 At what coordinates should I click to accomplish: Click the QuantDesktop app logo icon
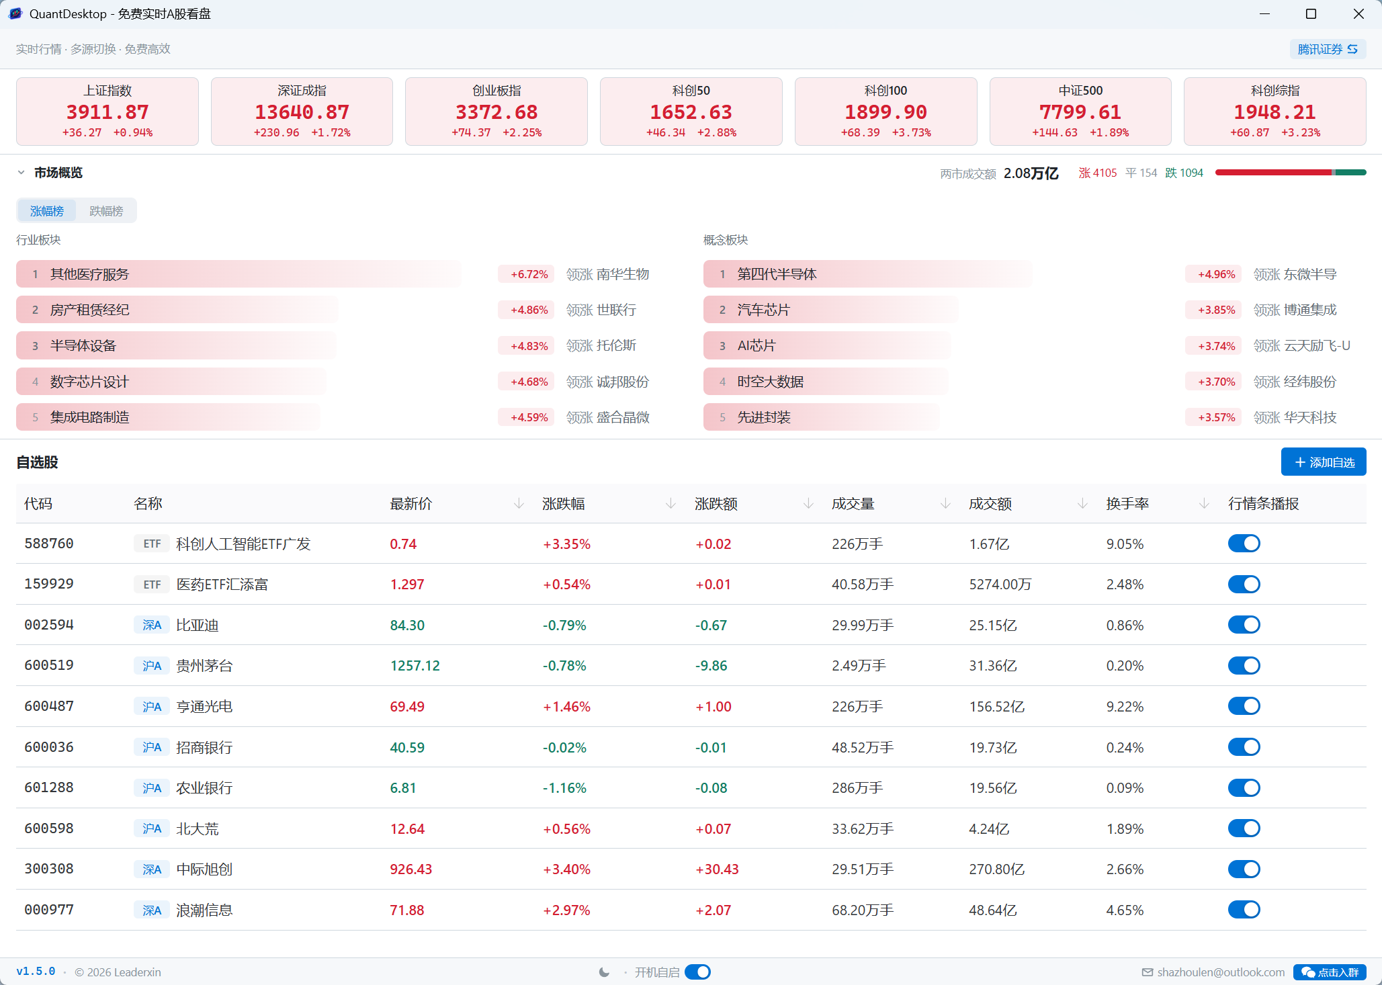(15, 13)
